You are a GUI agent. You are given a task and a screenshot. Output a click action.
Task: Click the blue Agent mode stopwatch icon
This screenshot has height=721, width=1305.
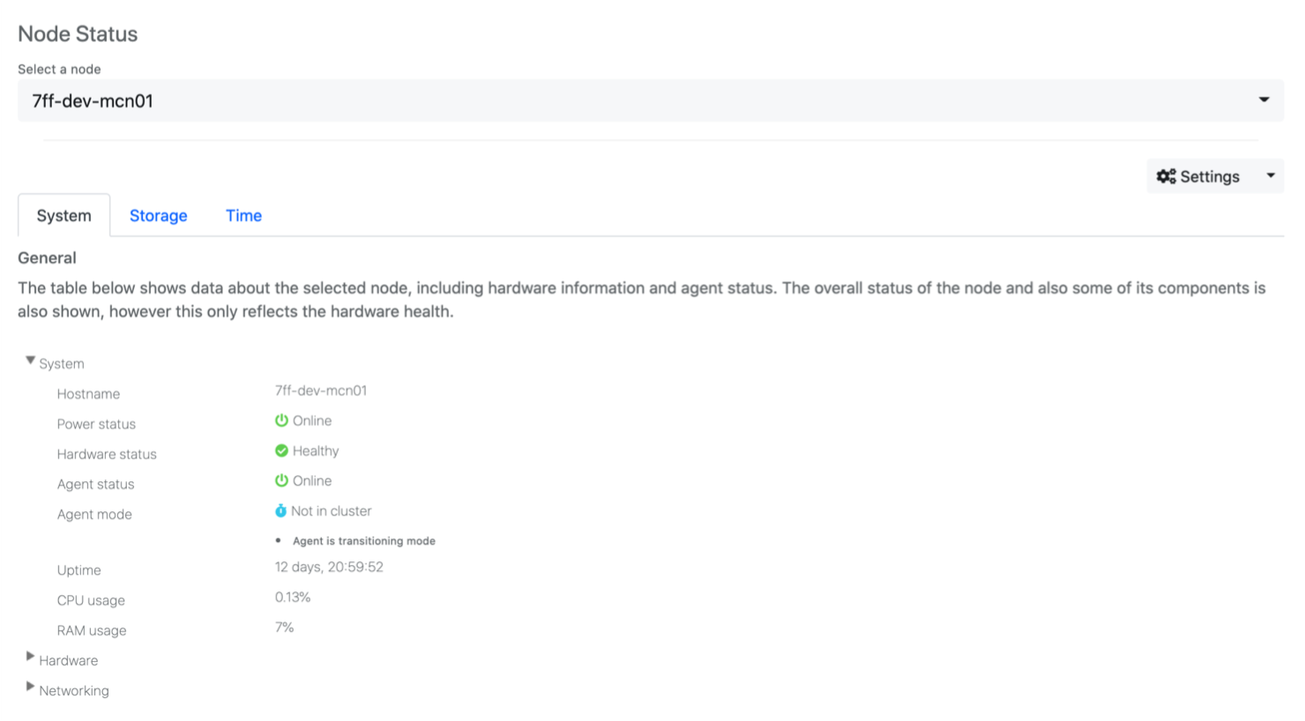point(280,510)
